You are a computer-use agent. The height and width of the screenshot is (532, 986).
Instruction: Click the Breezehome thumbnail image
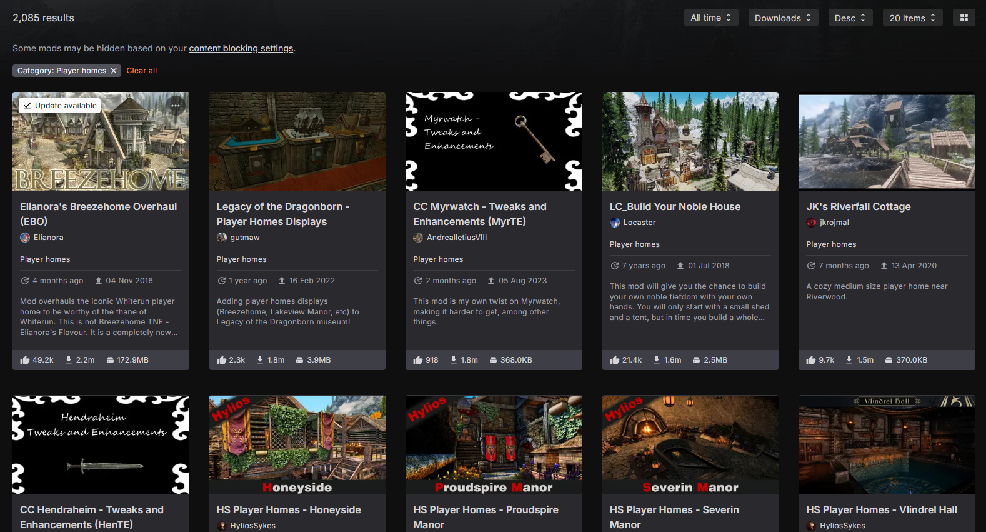[x=101, y=142]
